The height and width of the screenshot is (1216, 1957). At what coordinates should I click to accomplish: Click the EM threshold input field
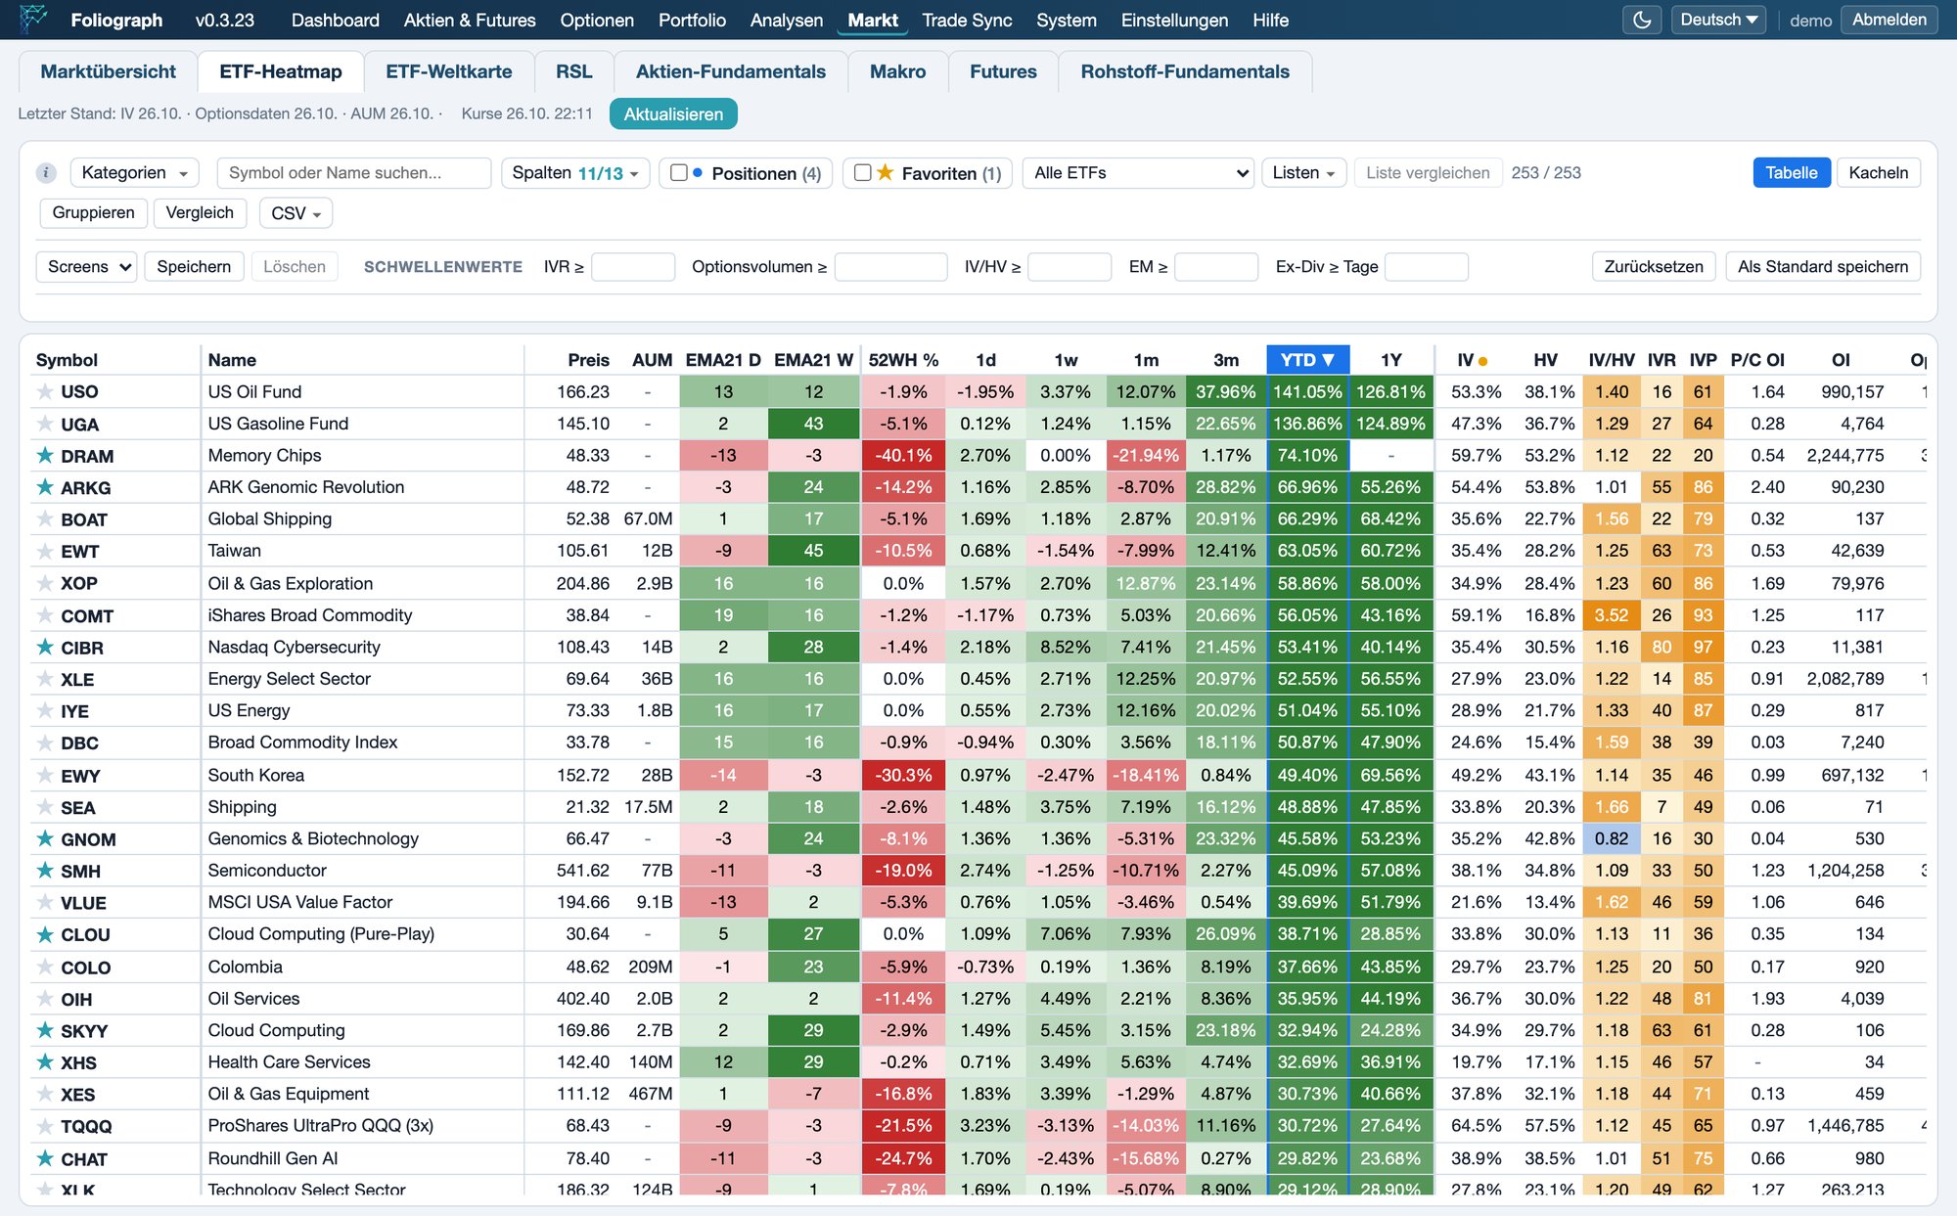click(1216, 267)
